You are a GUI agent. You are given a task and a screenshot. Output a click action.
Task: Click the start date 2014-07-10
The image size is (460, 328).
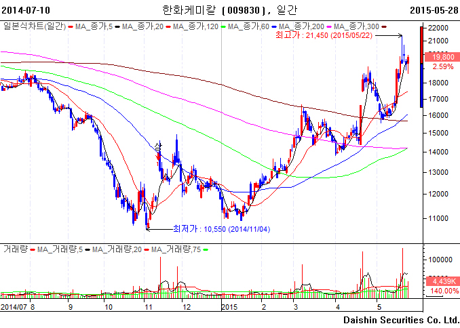(26, 10)
